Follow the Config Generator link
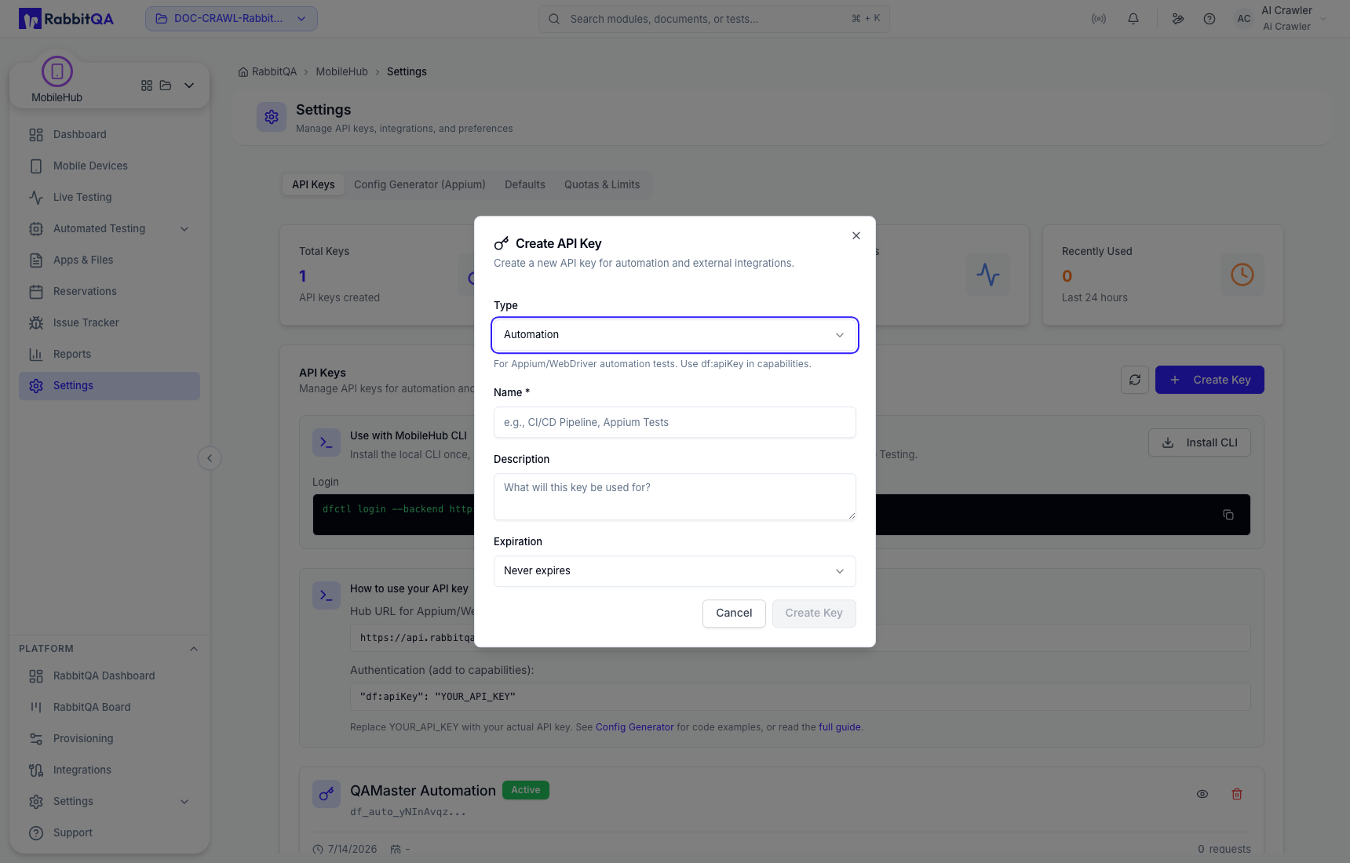1350x863 pixels. (634, 727)
